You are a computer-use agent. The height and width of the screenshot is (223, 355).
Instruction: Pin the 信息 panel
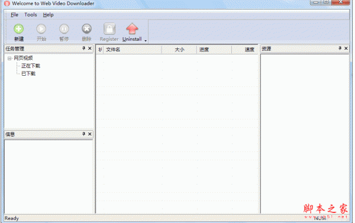point(84,134)
